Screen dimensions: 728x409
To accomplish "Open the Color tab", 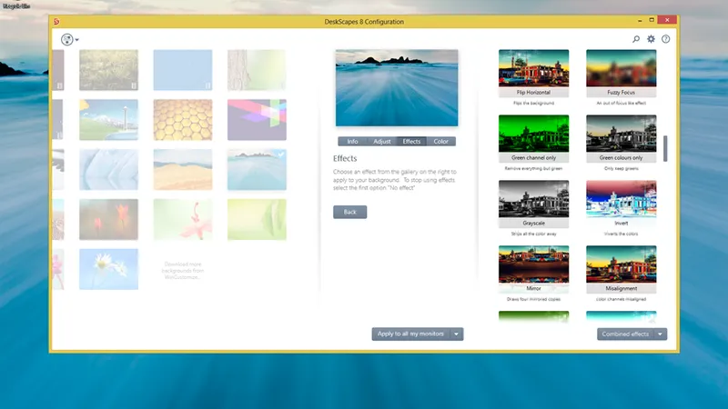I will pos(440,142).
